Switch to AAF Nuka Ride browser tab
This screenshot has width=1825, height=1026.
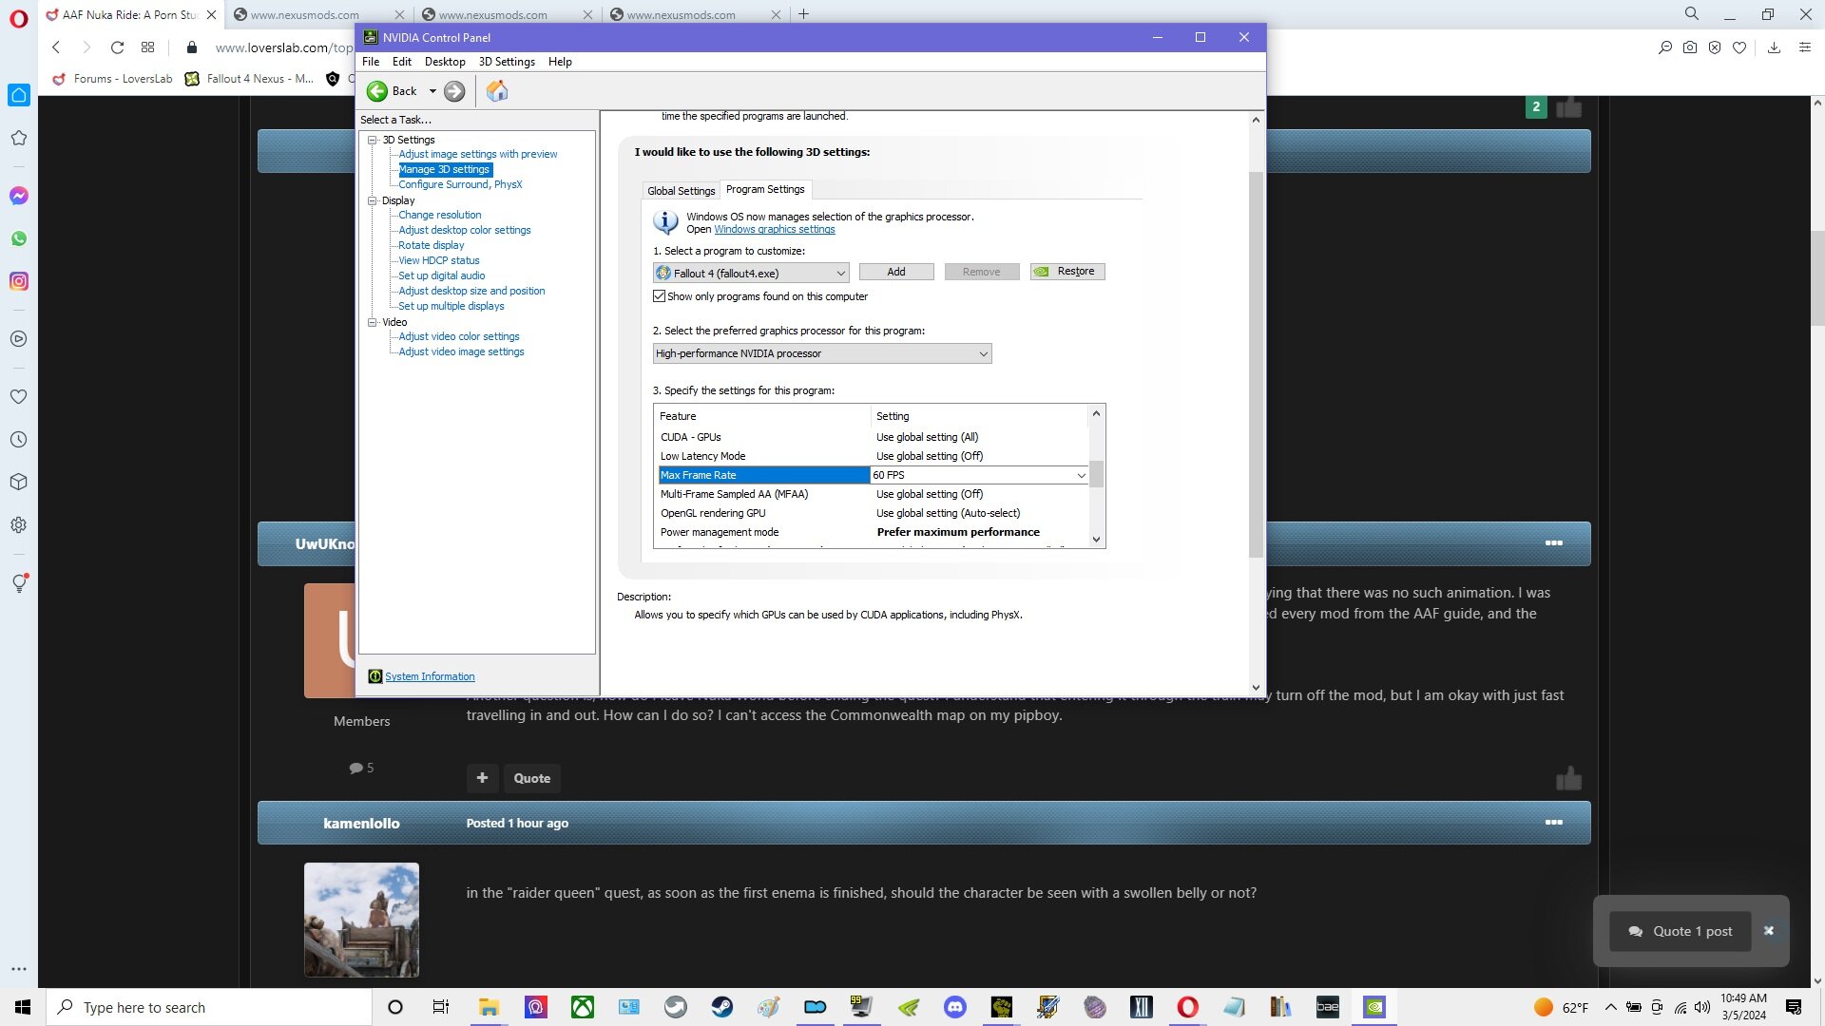(129, 14)
